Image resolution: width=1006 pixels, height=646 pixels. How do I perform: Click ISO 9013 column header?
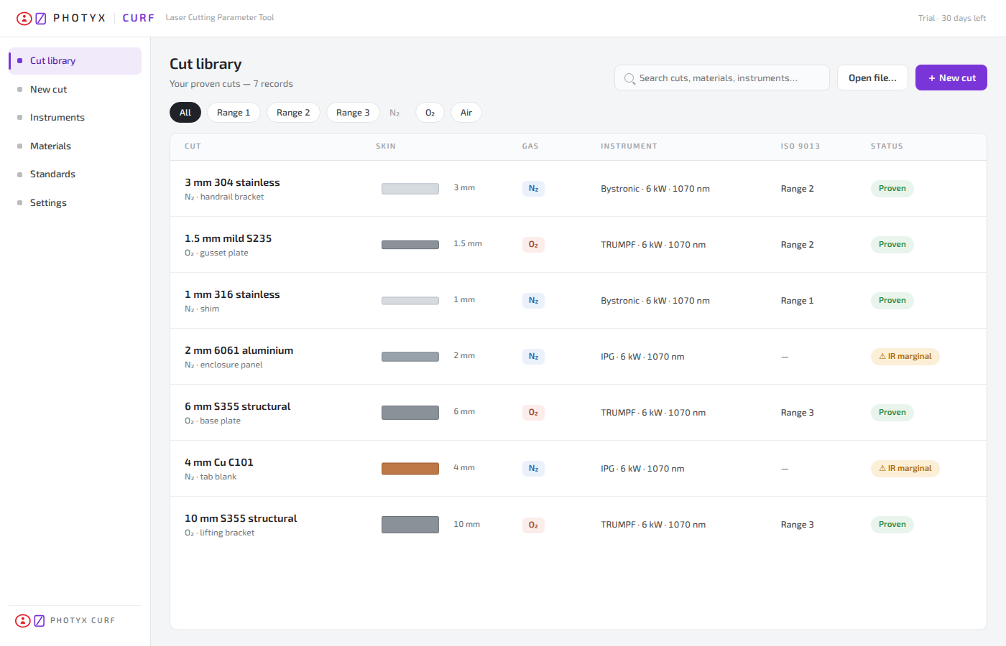coord(800,146)
